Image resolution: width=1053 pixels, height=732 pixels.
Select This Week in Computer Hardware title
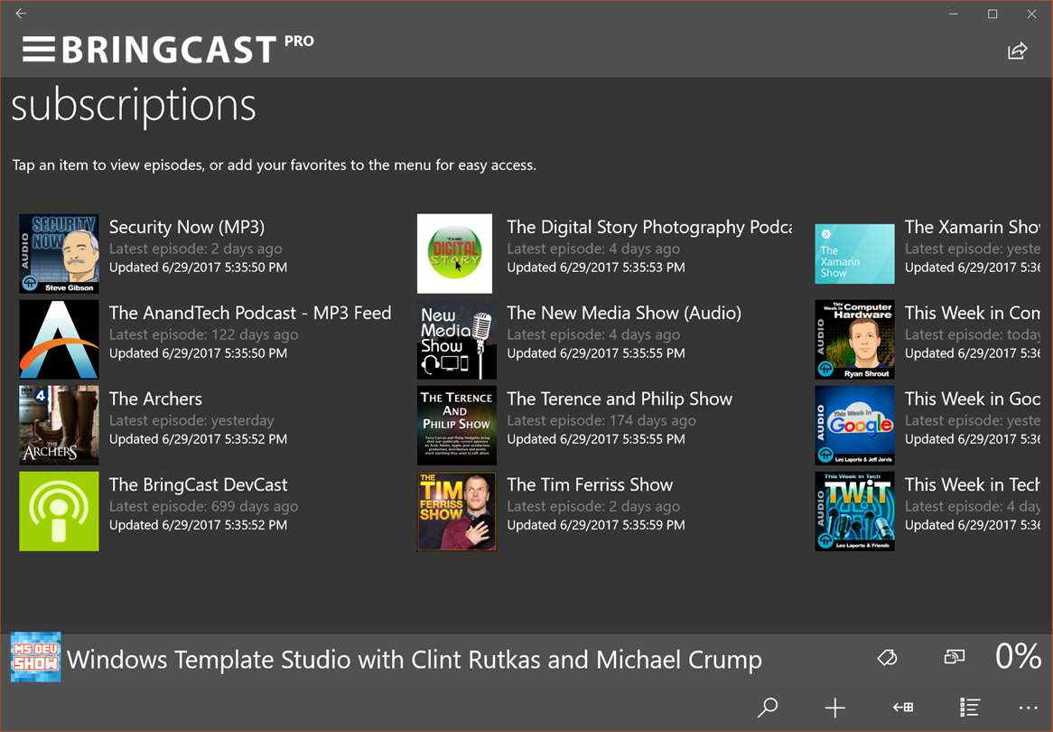pos(972,314)
